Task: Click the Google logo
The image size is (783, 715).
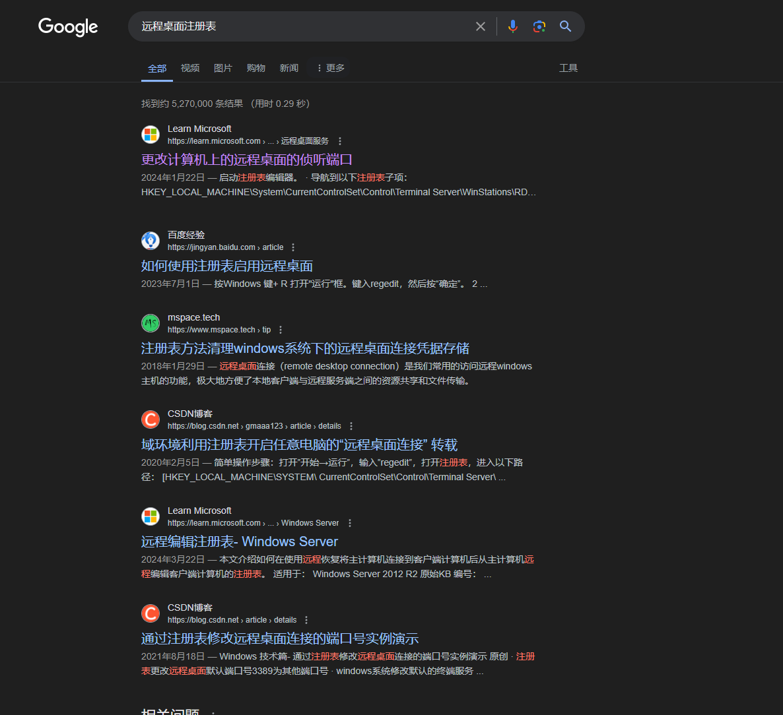Action: (68, 27)
